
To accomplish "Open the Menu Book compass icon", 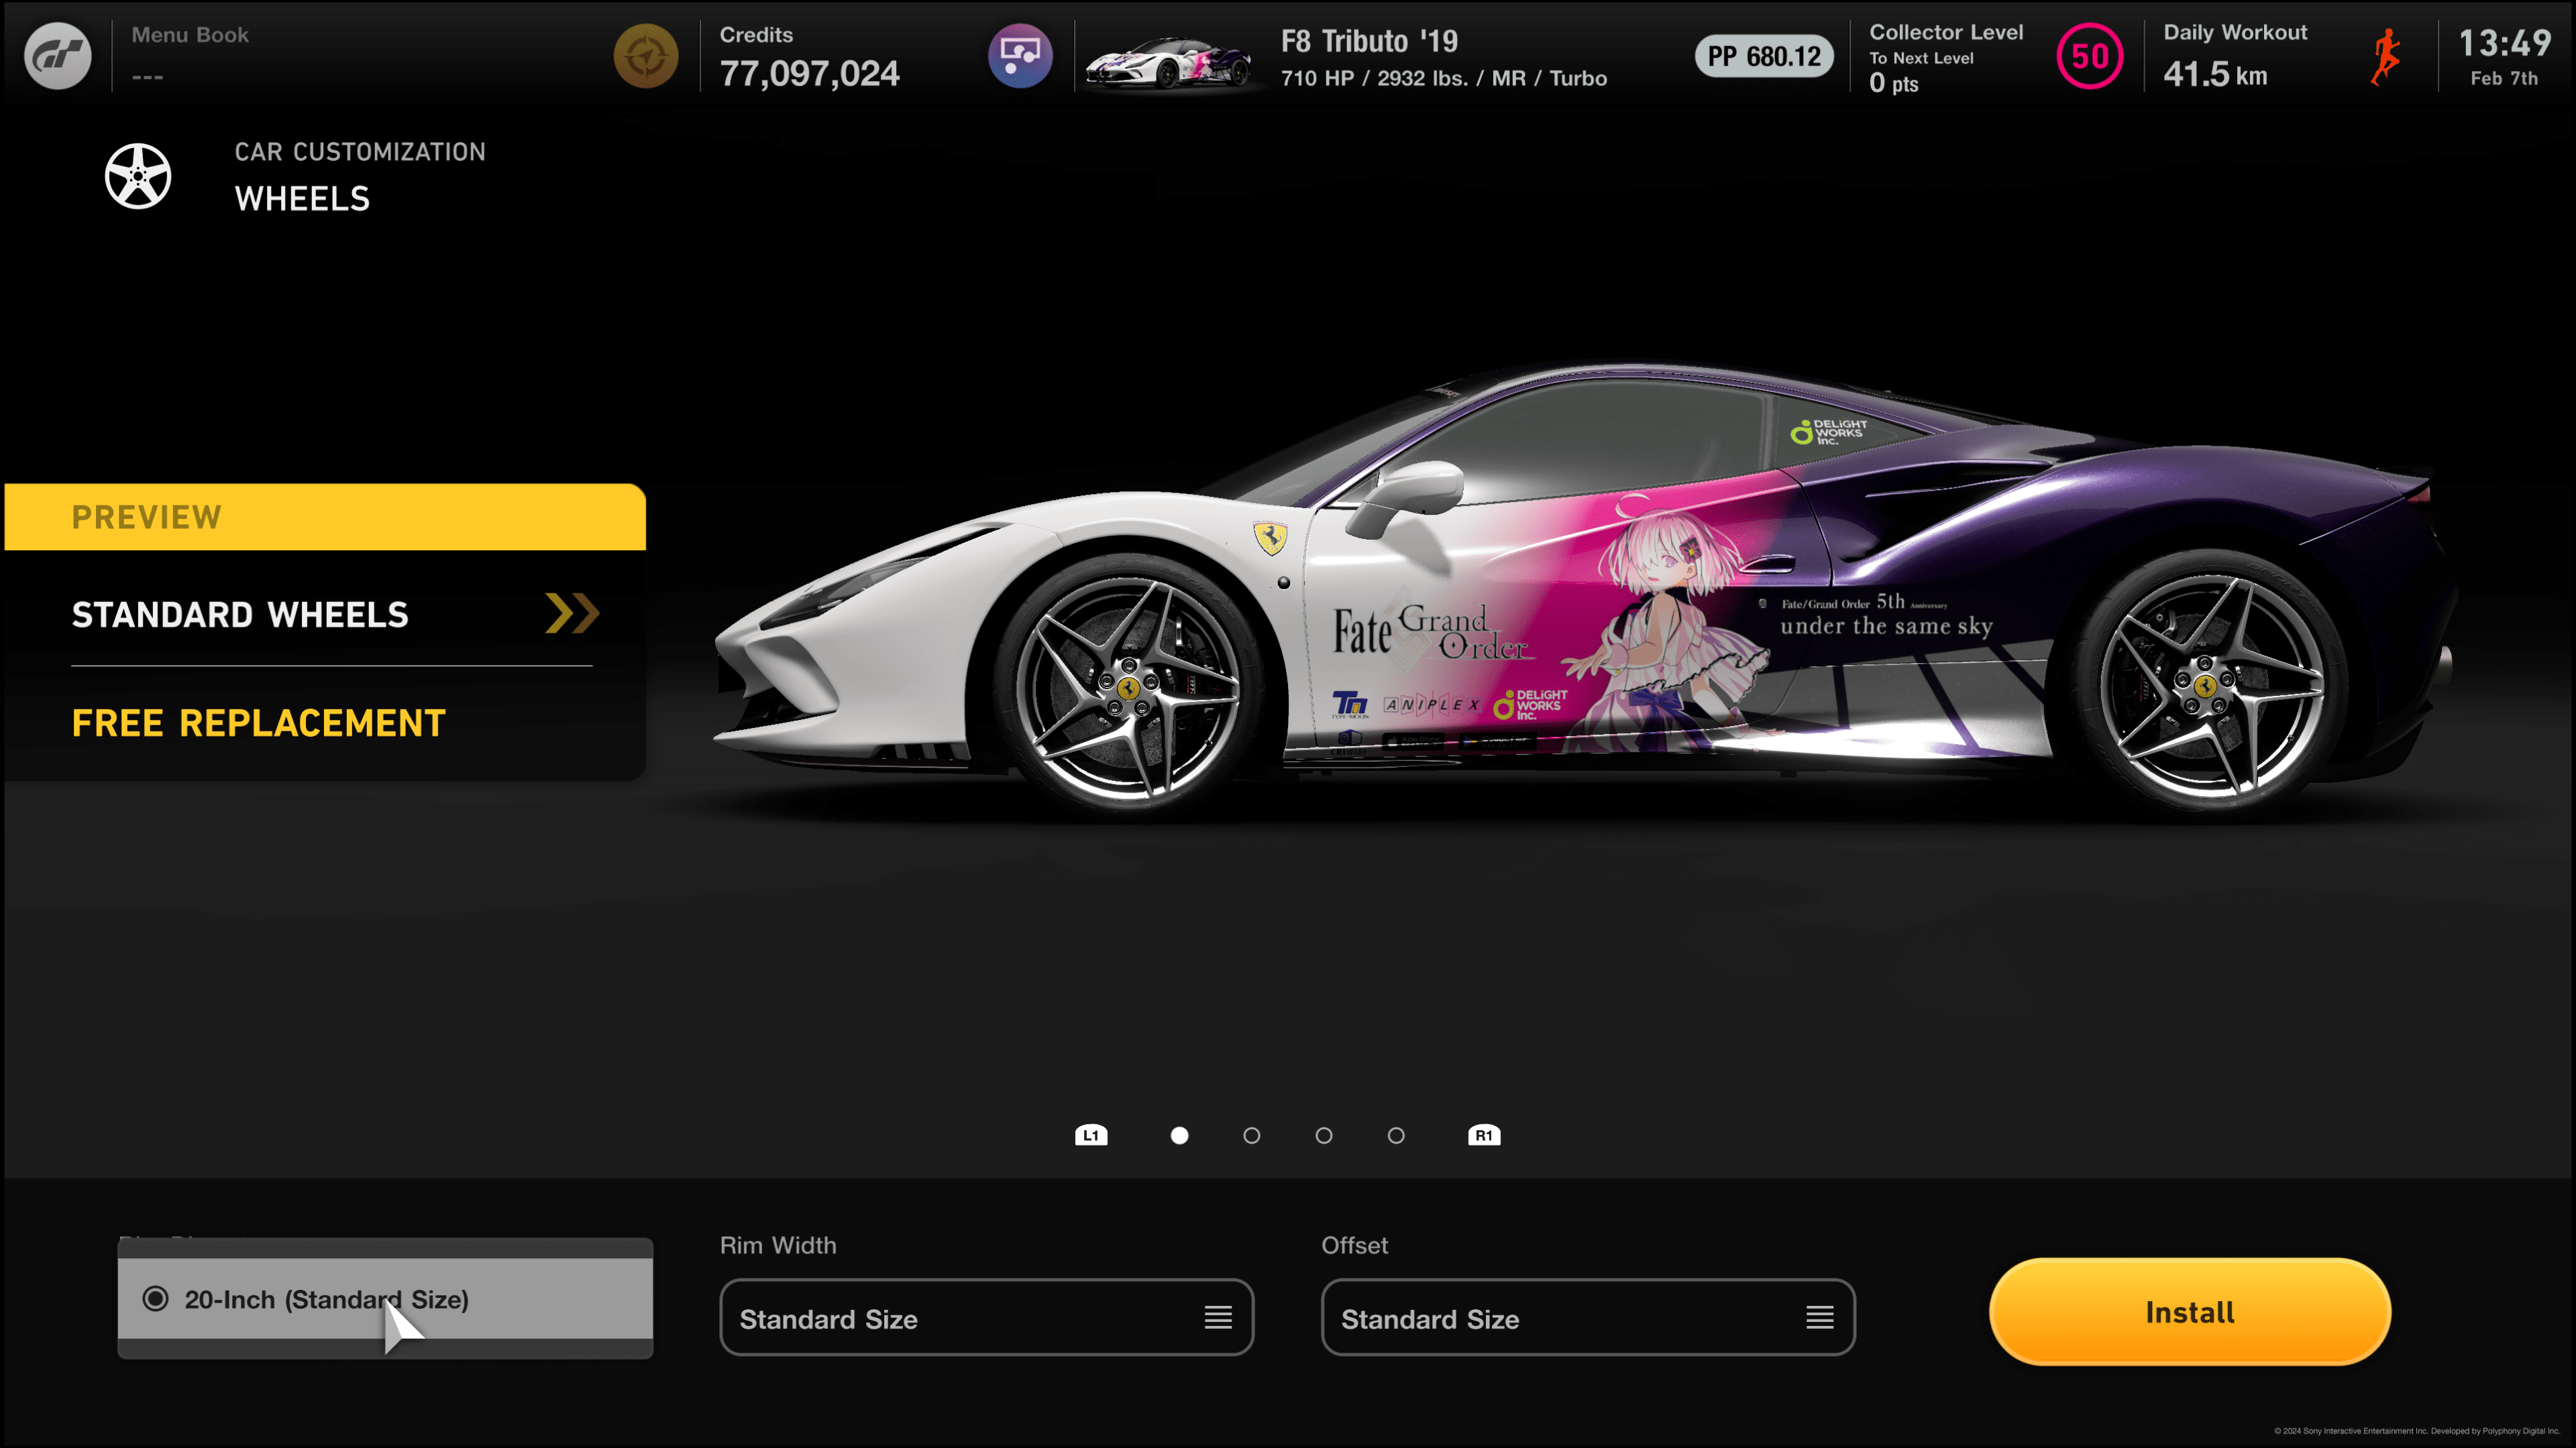I will [645, 56].
